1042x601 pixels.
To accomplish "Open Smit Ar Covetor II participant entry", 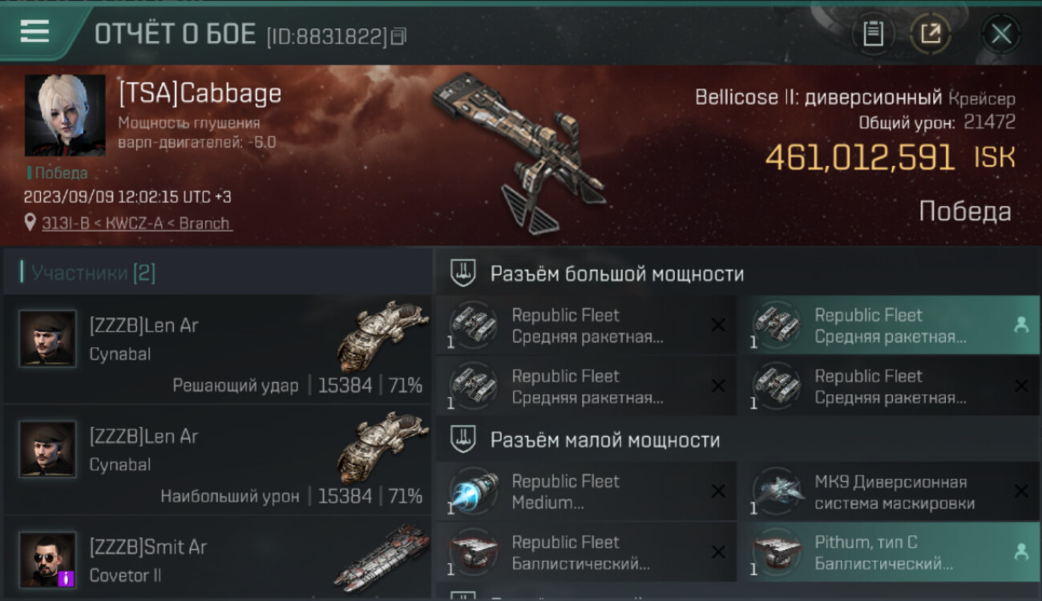I will tap(217, 559).
